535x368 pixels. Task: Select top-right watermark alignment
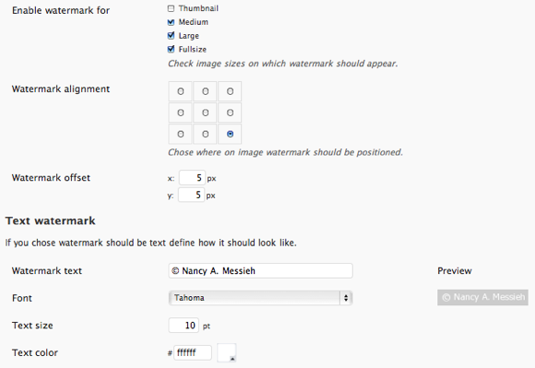(x=230, y=91)
